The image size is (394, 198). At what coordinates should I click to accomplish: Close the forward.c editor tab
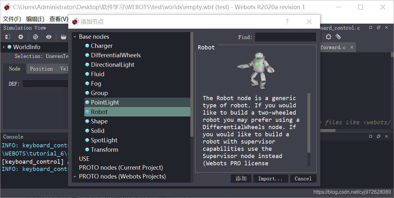pos(352,47)
